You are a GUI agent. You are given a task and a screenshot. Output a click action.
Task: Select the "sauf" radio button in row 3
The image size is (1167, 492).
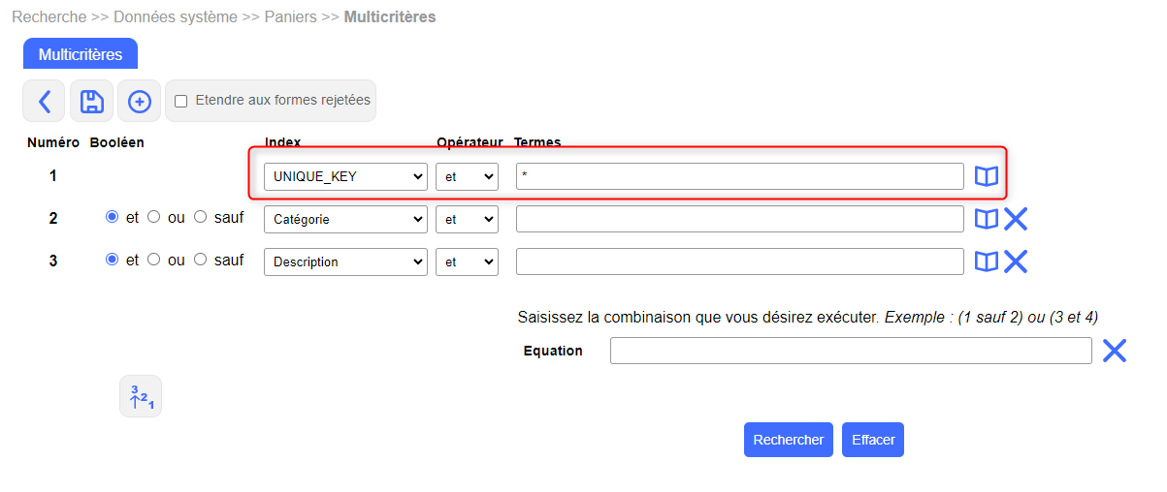(x=201, y=260)
